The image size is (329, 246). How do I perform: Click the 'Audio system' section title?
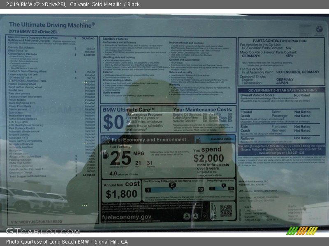coord(111,93)
